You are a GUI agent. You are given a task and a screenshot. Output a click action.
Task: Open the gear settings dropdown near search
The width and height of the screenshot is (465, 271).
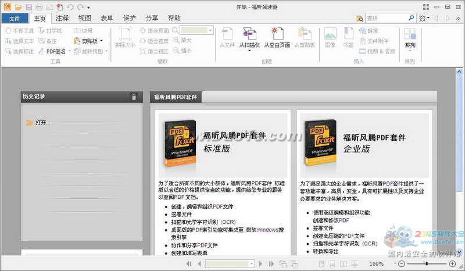point(424,19)
